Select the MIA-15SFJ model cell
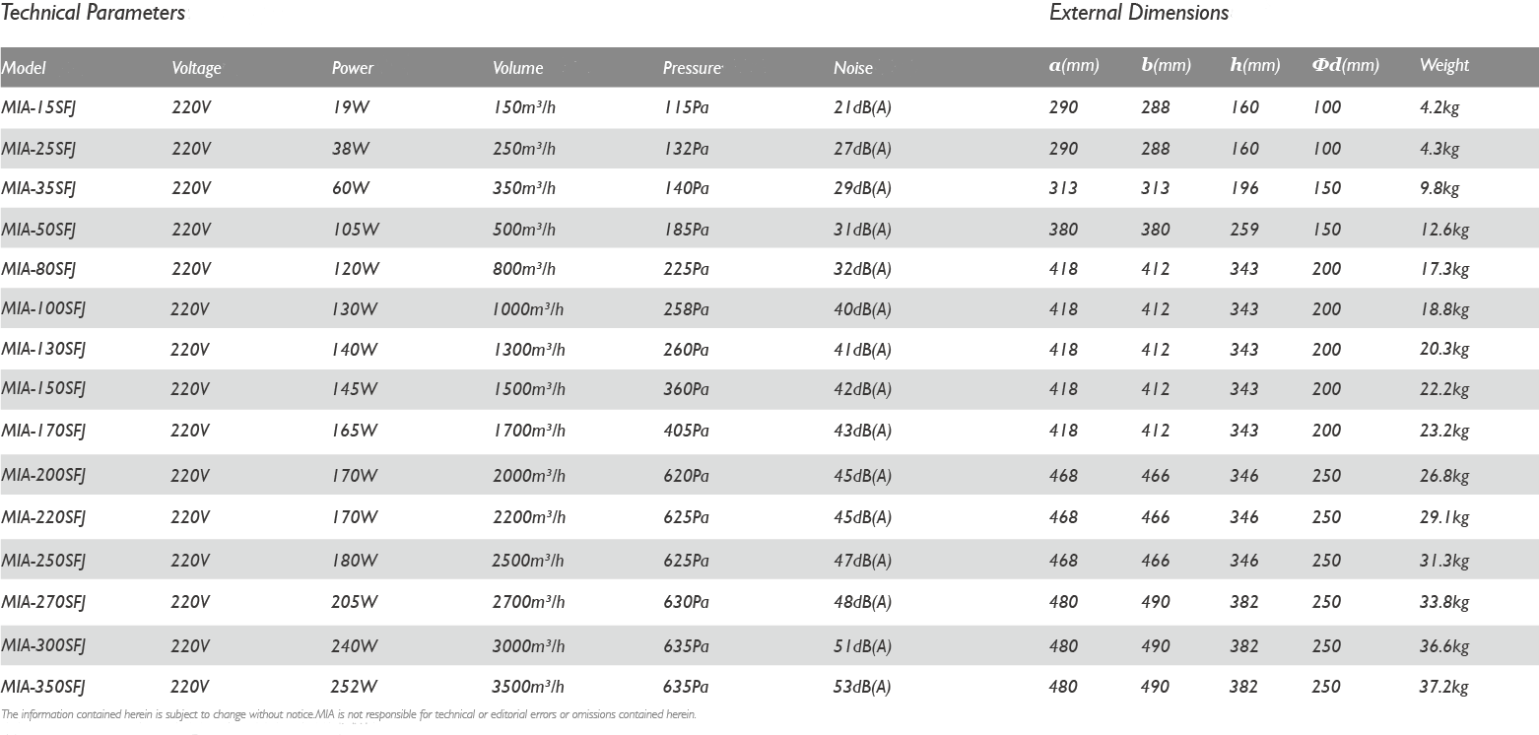 tap(38, 107)
